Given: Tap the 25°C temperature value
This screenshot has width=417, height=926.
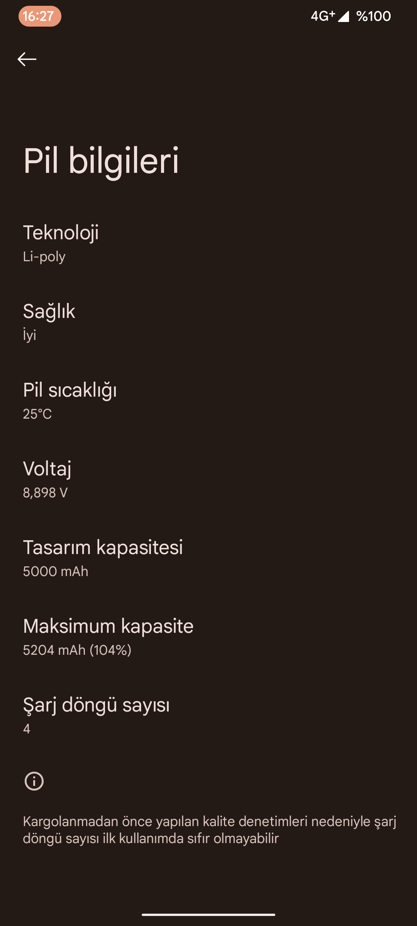Looking at the screenshot, I should click(37, 414).
